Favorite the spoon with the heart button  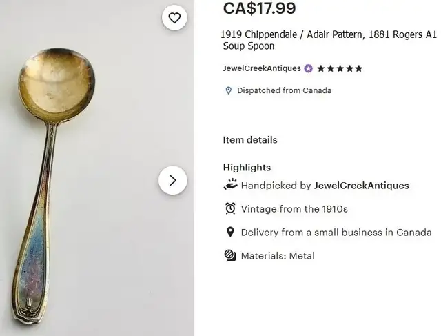tap(174, 18)
